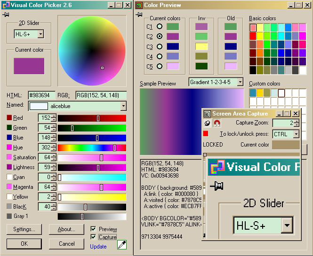Select the C3 color radio button
Image resolution: width=313 pixels, height=256 pixels.
tap(159, 47)
